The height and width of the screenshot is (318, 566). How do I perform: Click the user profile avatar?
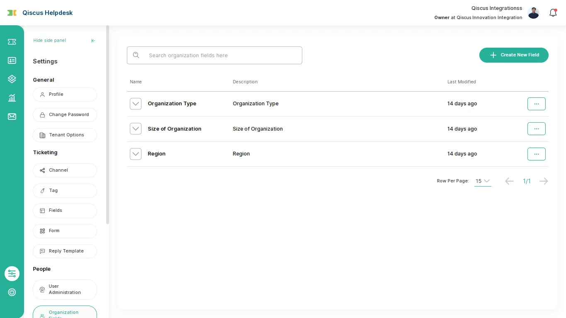click(533, 13)
